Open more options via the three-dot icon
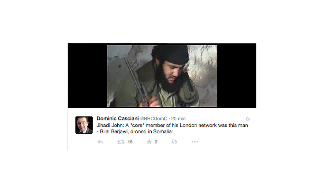324x193 pixels. point(195,142)
